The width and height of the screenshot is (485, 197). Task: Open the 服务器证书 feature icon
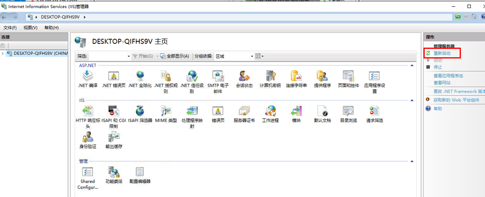(x=244, y=111)
